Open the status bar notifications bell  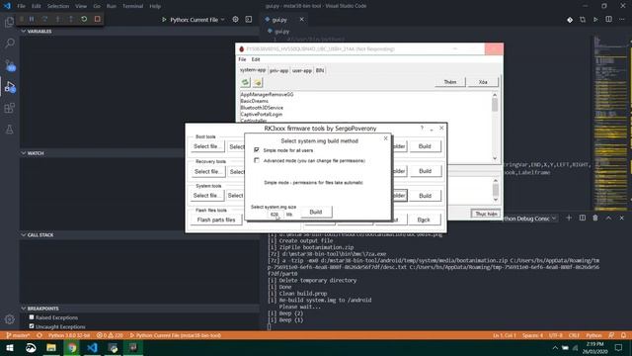(623, 335)
